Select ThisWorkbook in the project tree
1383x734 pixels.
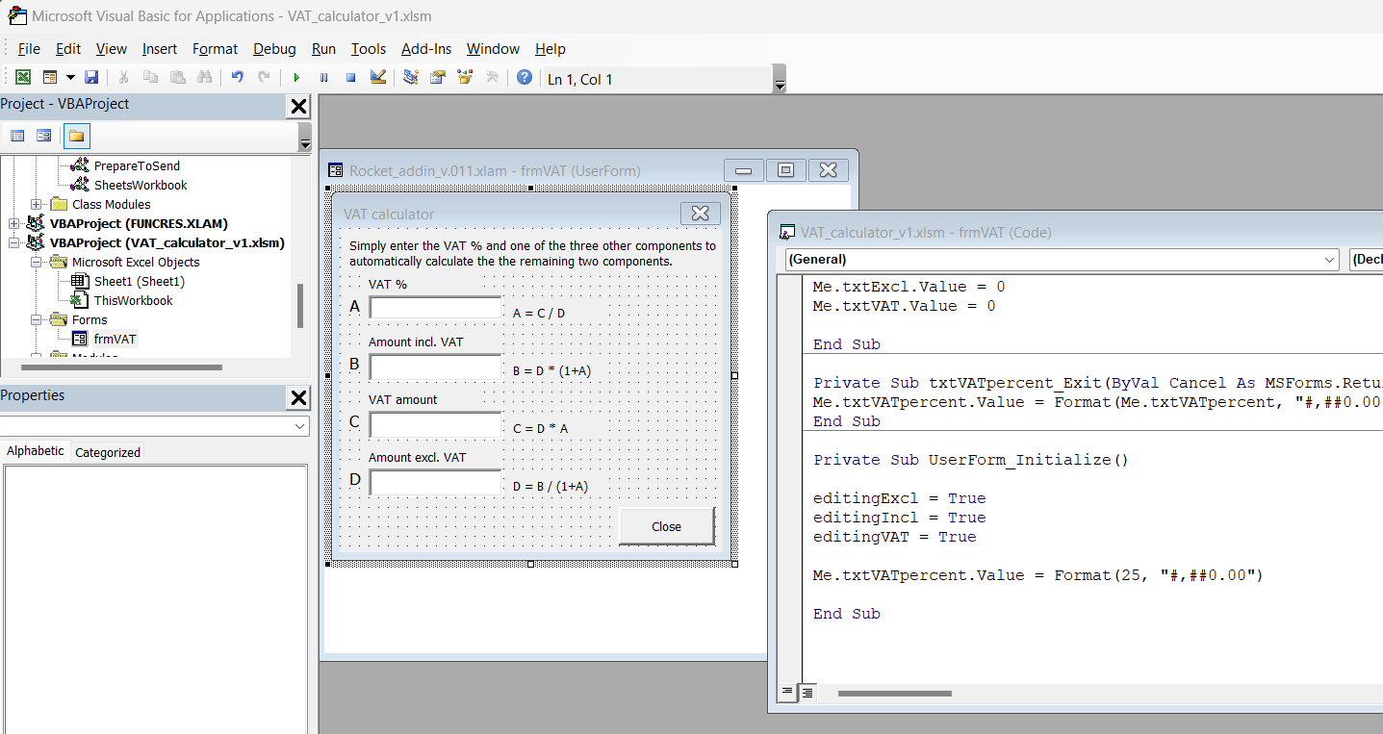(x=133, y=301)
